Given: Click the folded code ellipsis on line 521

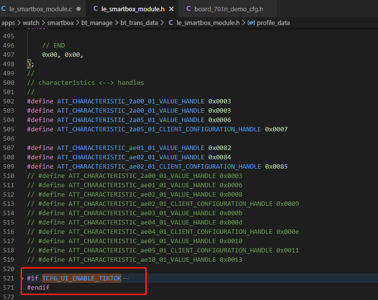Looking at the screenshot, I should tap(126, 278).
